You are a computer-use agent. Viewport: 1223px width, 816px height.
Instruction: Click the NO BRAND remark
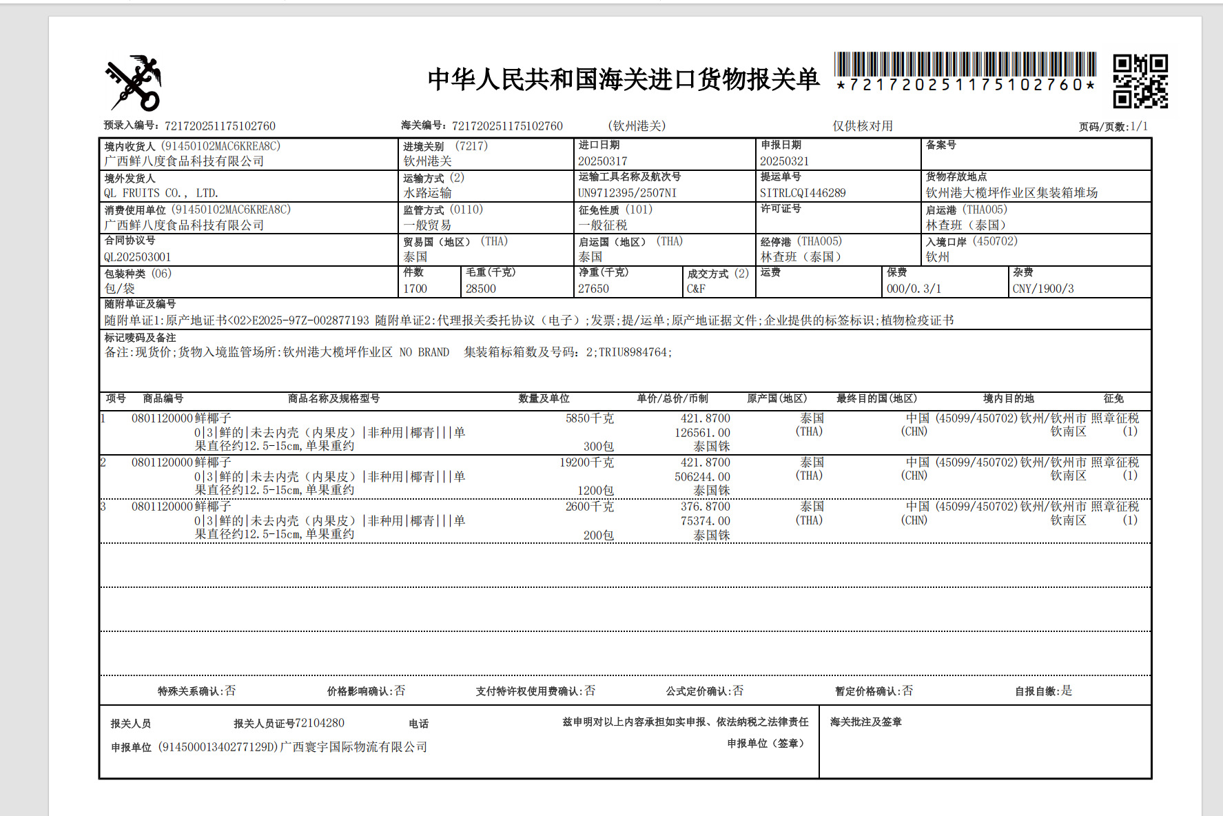(x=424, y=352)
